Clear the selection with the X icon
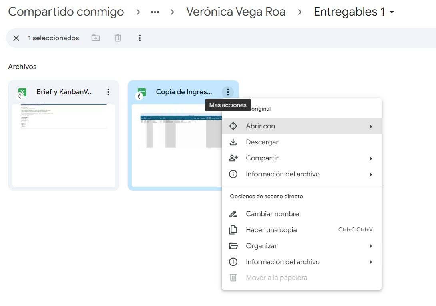This screenshot has height=306, width=436. 16,38
